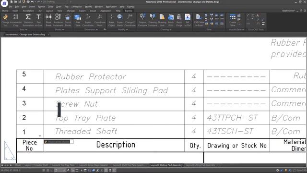Close the Incremental, Change and Delete.dwg tab
Image resolution: width=307 pixels, height=173 pixels.
point(48,35)
